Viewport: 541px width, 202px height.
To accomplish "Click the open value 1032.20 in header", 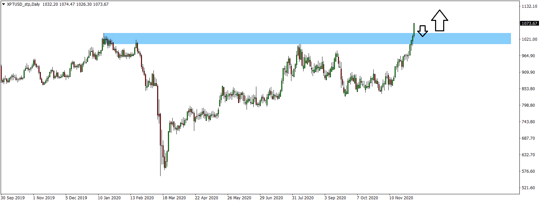I will 50,4.
